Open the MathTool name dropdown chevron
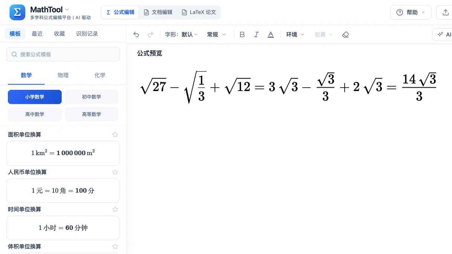 67,9
